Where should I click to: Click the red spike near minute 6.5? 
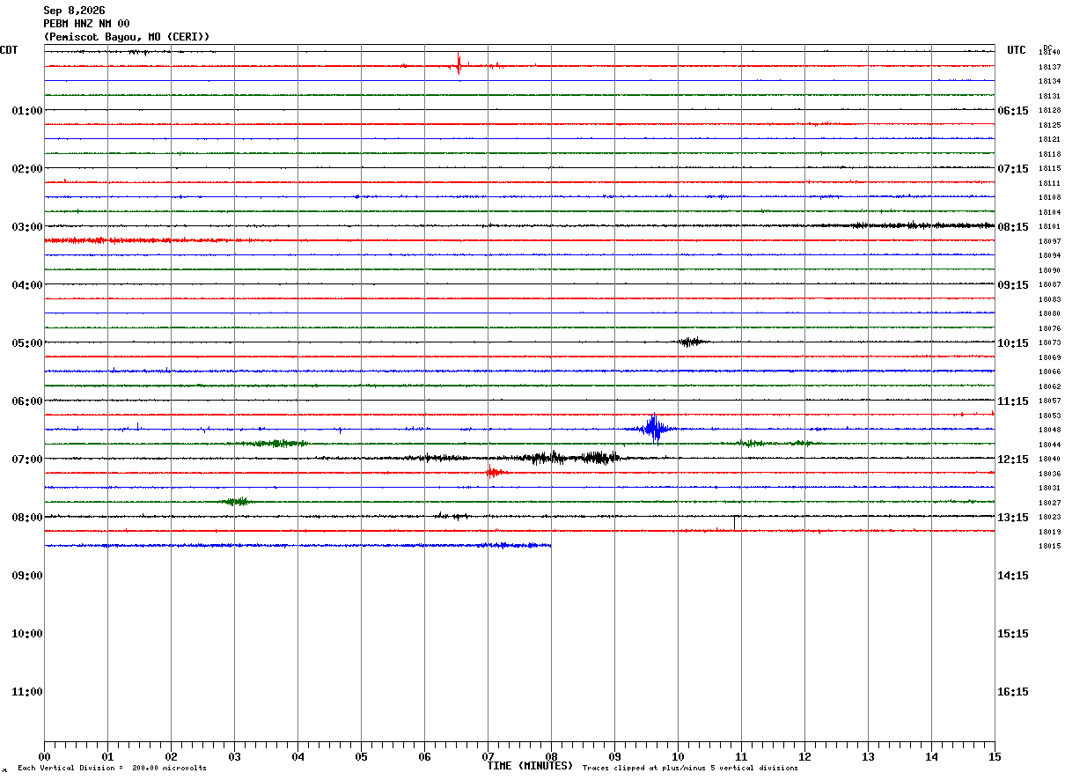click(459, 63)
